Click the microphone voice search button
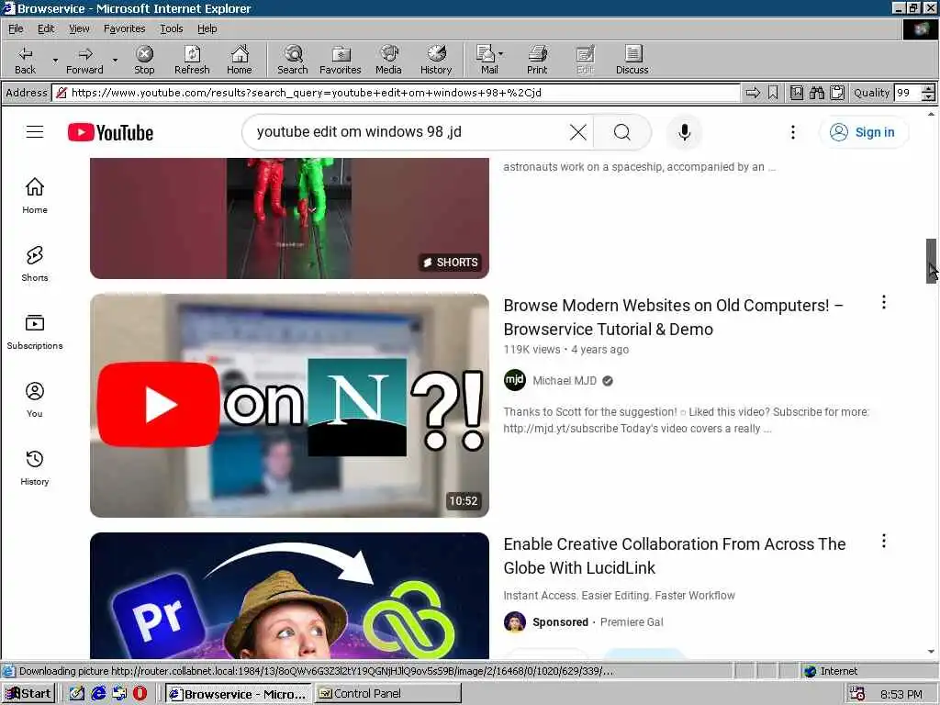This screenshot has height=705, width=940. click(x=684, y=132)
